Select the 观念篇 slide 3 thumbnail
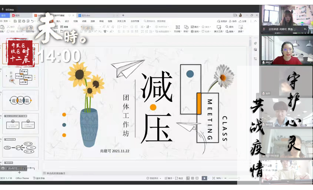The image size is (313, 190). pyautogui.click(x=20, y=100)
